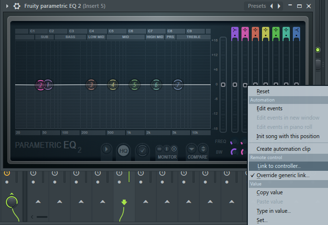Select band 6 node on EQ graph
328x225 pixels.
[156, 84]
